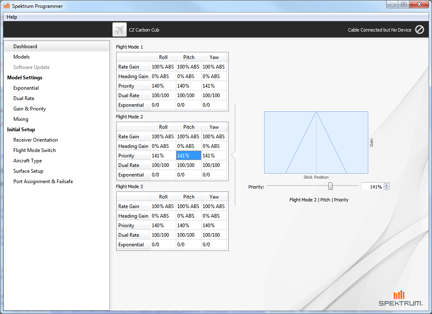Select Flight Mode 3 Roll Rate Gain cell
This screenshot has width=432, height=314.
163,206
